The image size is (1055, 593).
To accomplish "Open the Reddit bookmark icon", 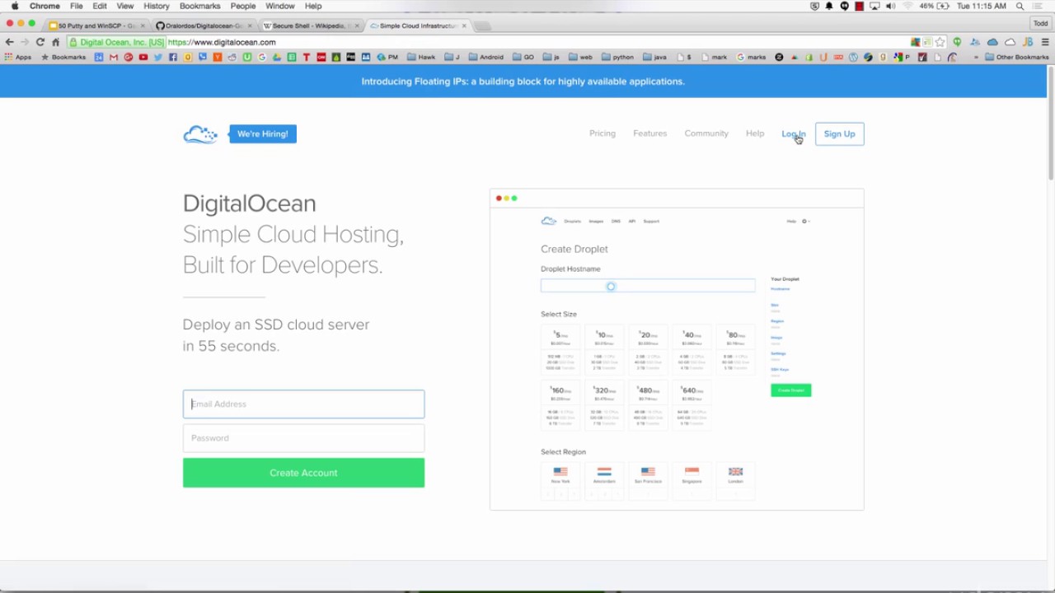I will [232, 57].
